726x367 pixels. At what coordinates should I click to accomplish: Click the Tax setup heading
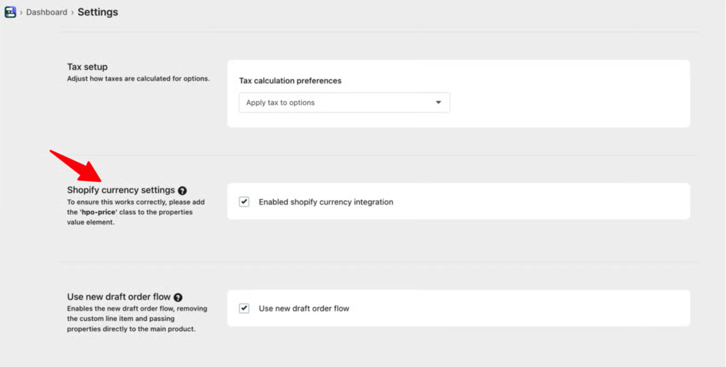click(87, 67)
